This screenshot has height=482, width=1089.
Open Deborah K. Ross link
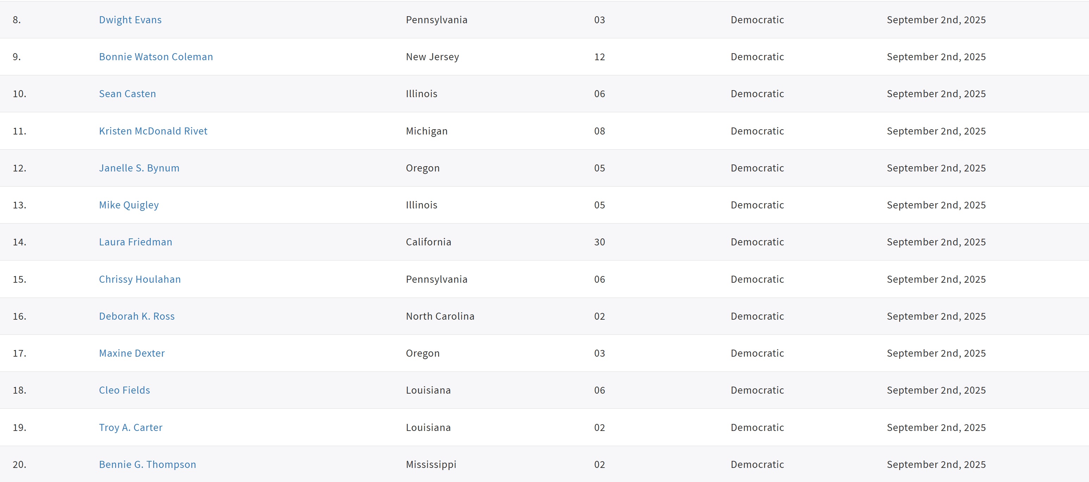coord(137,316)
